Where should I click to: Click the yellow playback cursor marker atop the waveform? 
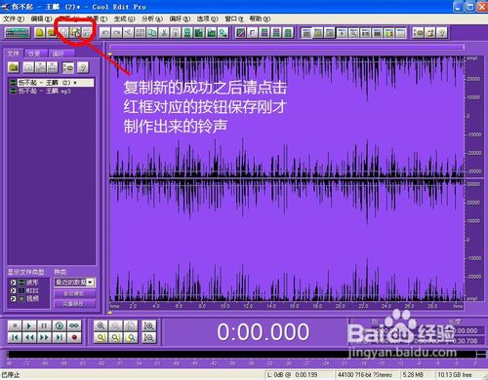pos(110,55)
